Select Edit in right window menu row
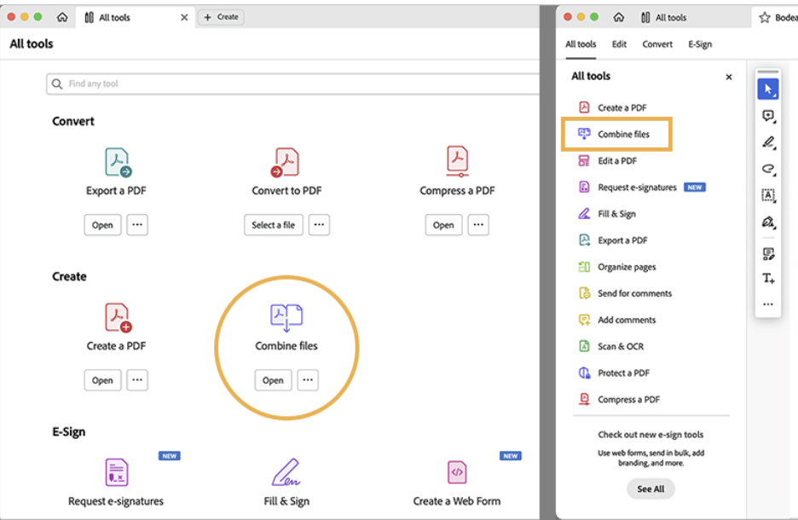Viewport: 798px width, 520px height. (619, 44)
